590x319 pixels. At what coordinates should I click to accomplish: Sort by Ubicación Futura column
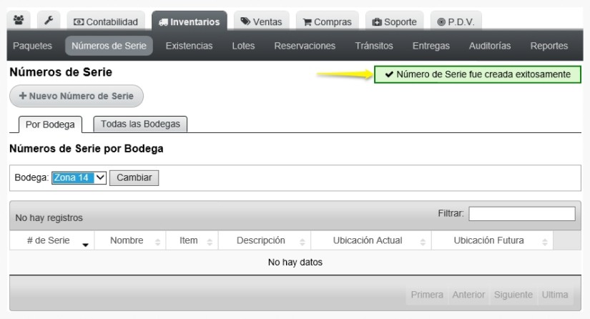coord(492,240)
